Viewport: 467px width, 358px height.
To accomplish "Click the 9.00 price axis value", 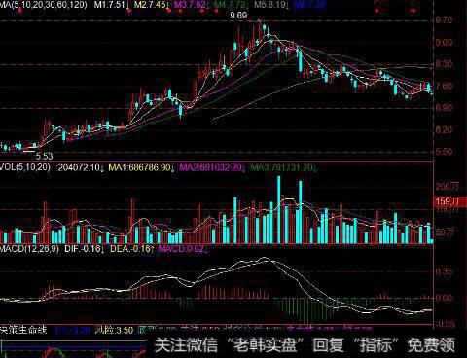I will [444, 43].
